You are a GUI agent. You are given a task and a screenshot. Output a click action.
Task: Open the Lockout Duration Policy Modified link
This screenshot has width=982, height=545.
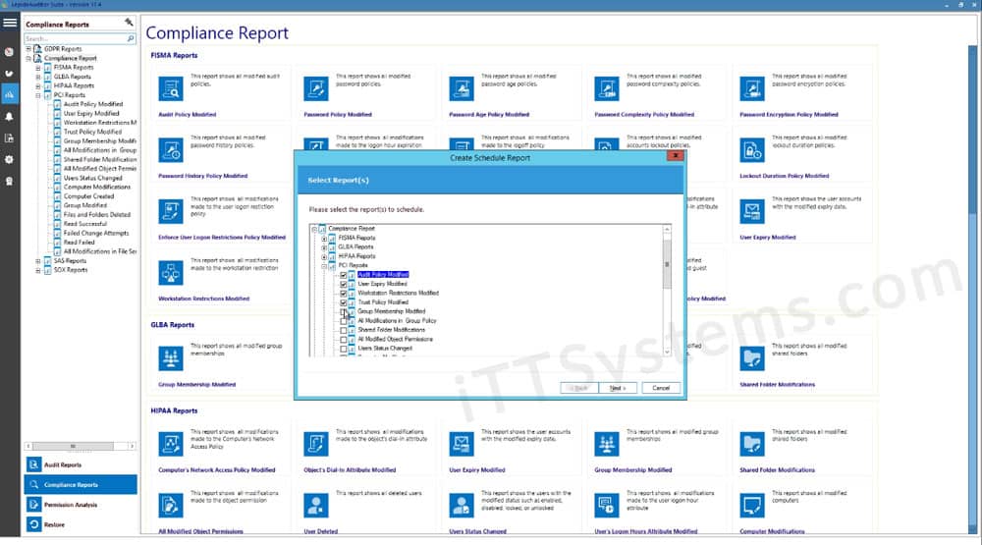pyautogui.click(x=784, y=176)
